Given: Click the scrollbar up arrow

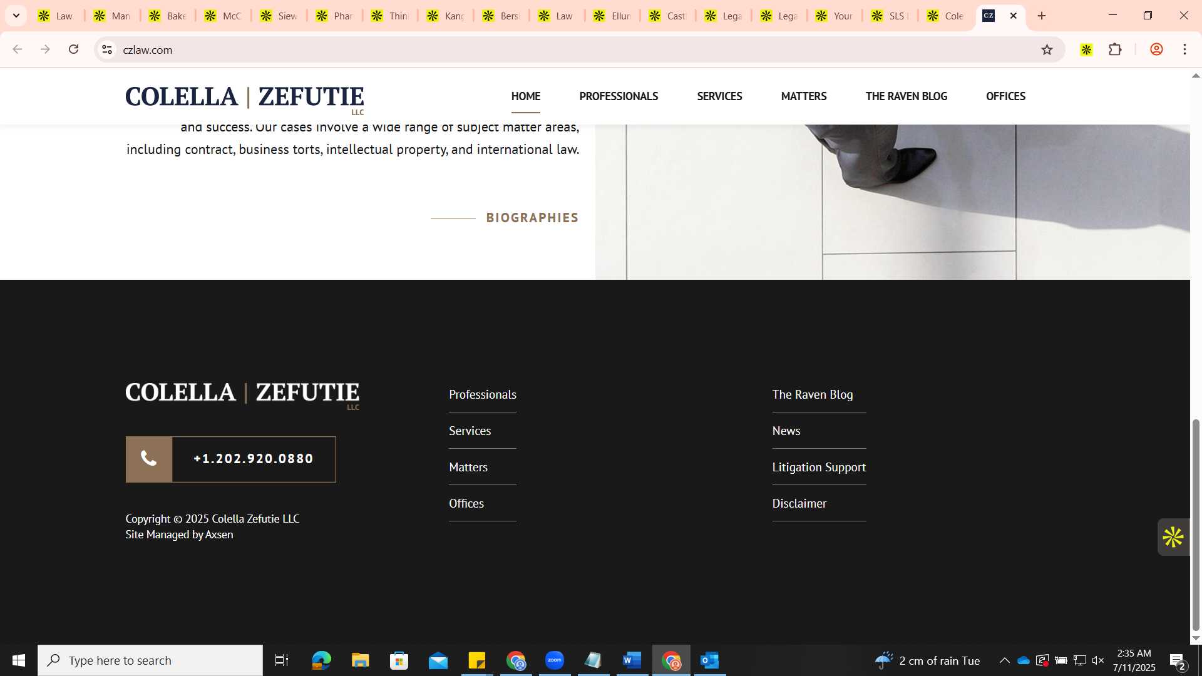Looking at the screenshot, I should coord(1196,76).
